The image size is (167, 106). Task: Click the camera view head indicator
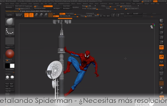tap(152, 27)
